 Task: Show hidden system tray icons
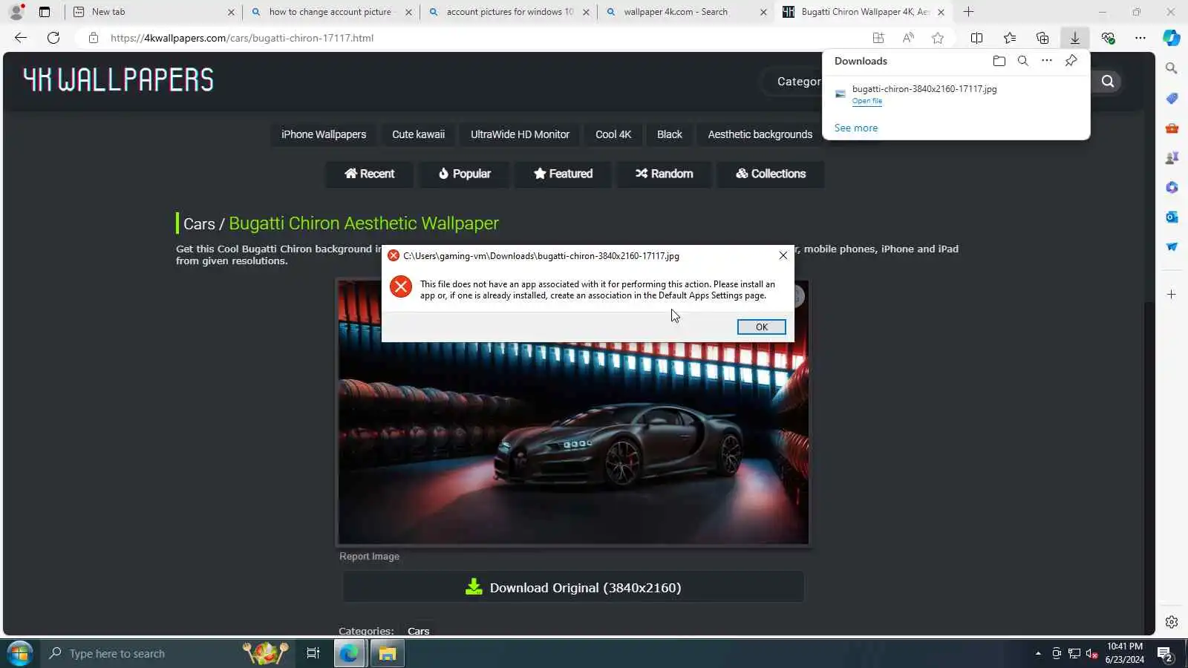(x=1038, y=654)
